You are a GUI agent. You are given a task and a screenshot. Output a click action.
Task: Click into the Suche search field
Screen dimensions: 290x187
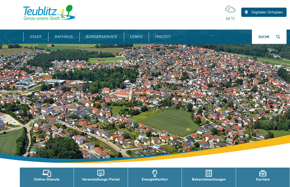(x=264, y=37)
